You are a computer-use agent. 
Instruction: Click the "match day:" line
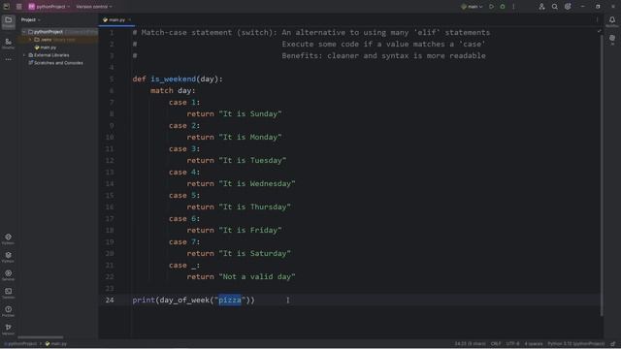point(173,90)
